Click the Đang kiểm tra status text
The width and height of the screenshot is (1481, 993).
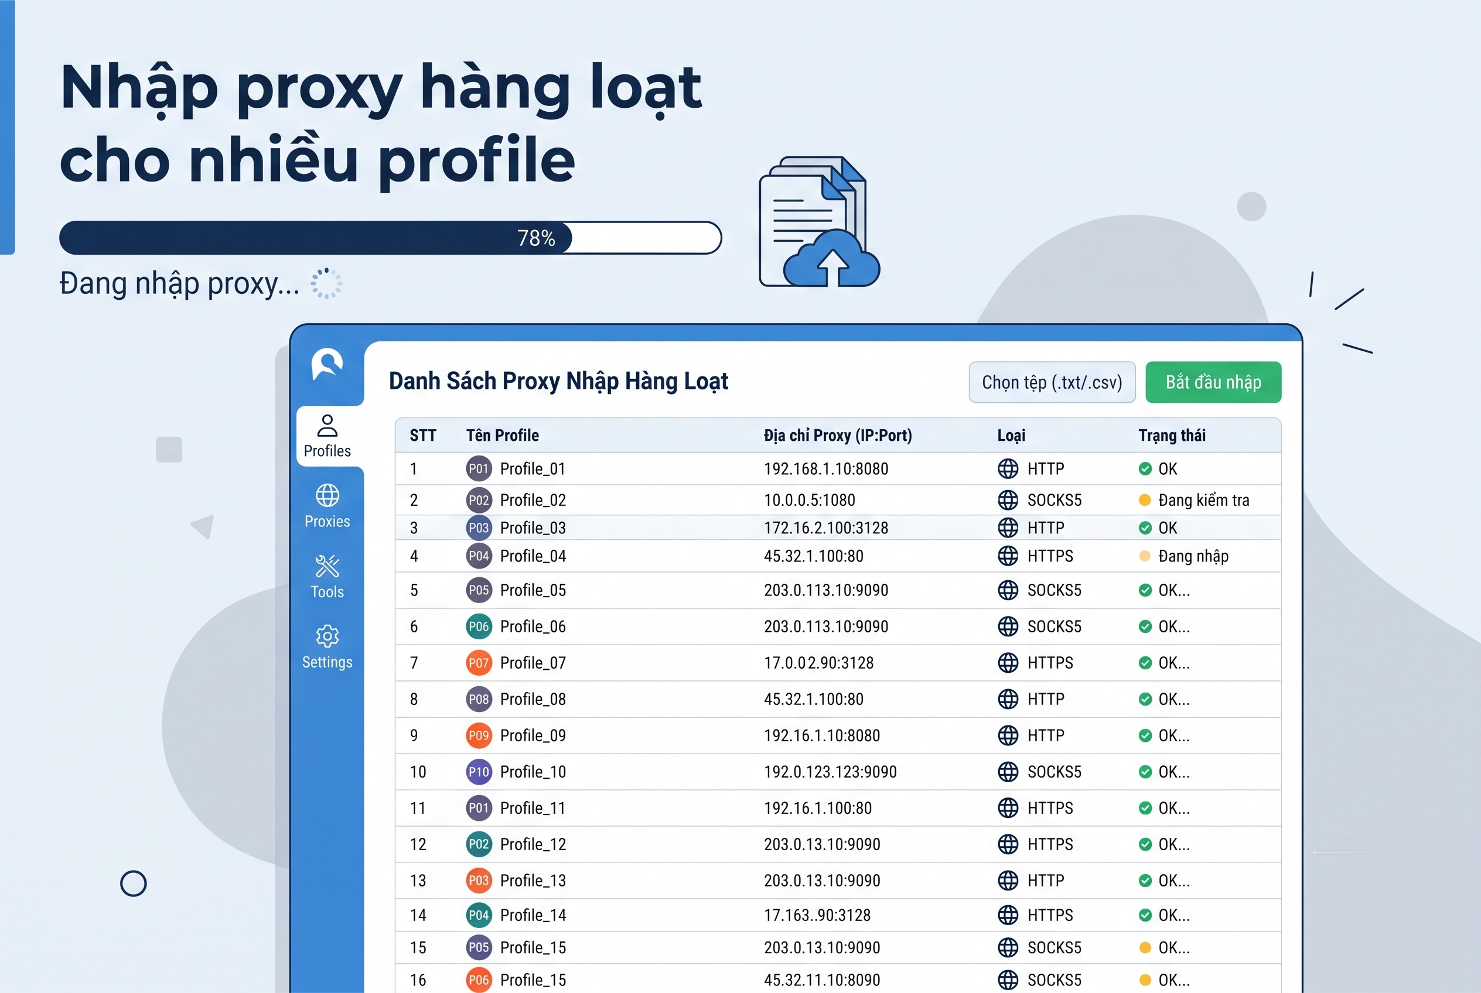pyautogui.click(x=1203, y=500)
